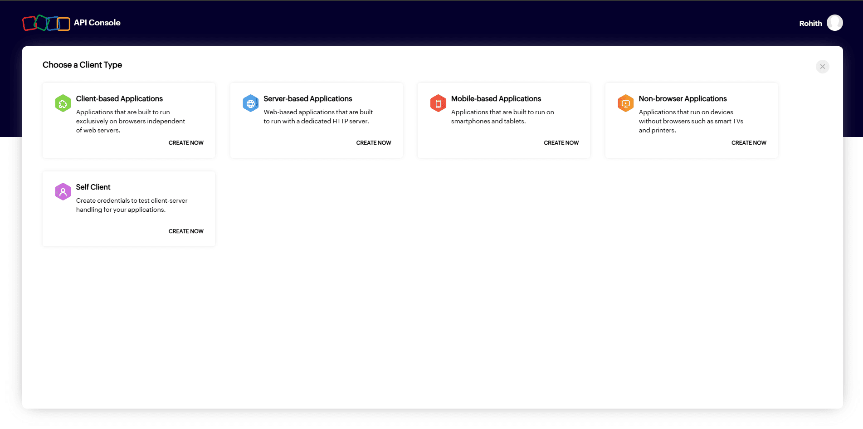Create now for Non-browser Applications

click(749, 143)
